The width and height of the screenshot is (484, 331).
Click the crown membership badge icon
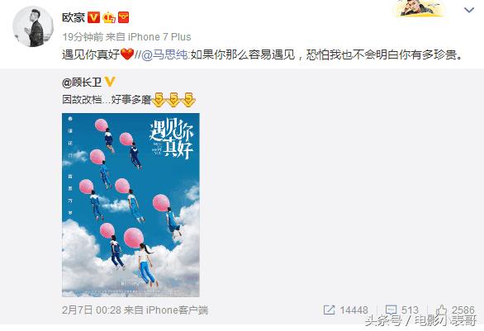pyautogui.click(x=109, y=17)
